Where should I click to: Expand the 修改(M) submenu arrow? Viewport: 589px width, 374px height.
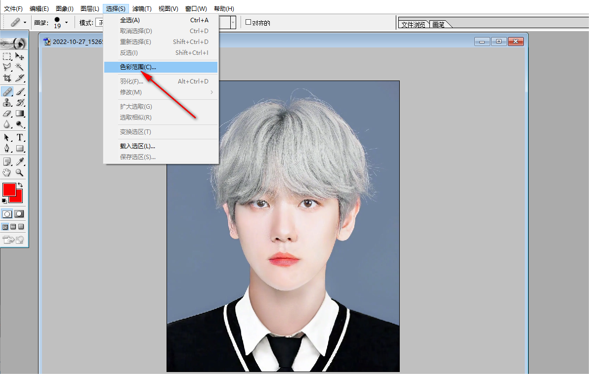pos(212,92)
